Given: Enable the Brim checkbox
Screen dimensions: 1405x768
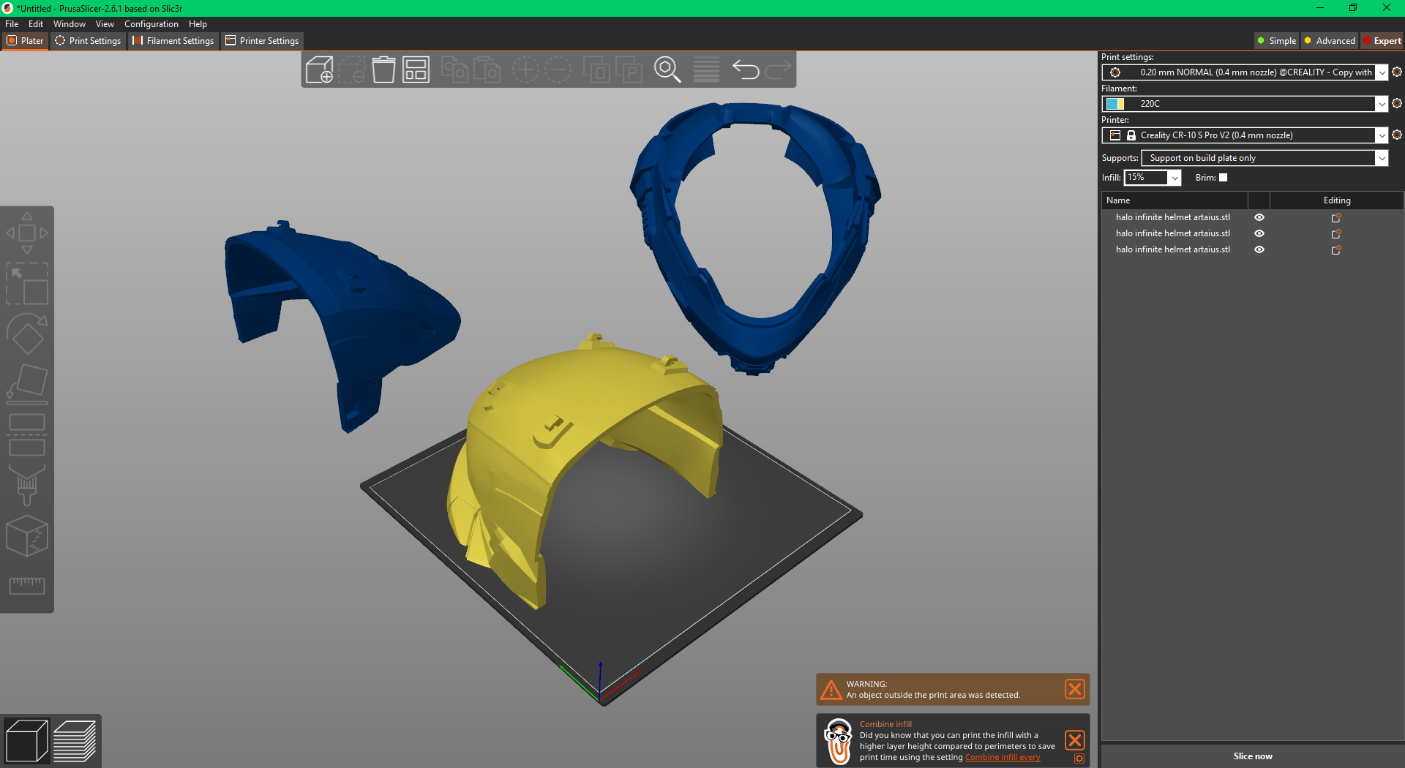Looking at the screenshot, I should (1223, 178).
